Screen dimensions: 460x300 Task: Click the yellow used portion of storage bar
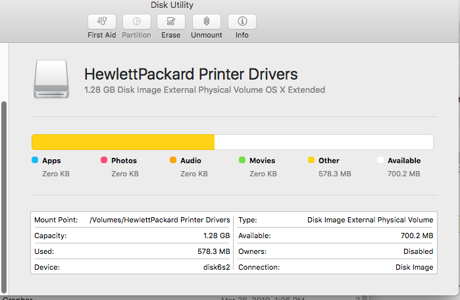[123, 142]
